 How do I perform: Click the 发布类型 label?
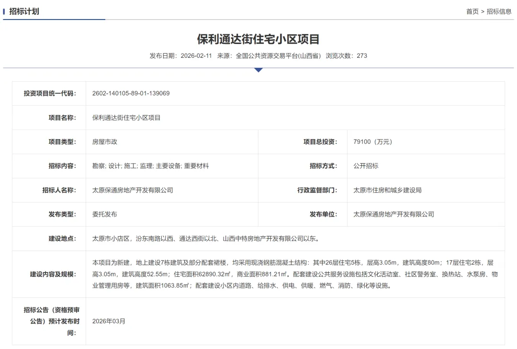[x=62, y=214]
